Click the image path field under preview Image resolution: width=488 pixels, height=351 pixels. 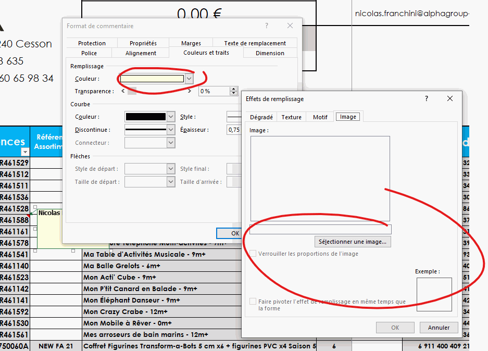click(320, 230)
